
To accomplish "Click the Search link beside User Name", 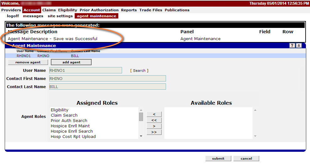I will click(139, 71).
